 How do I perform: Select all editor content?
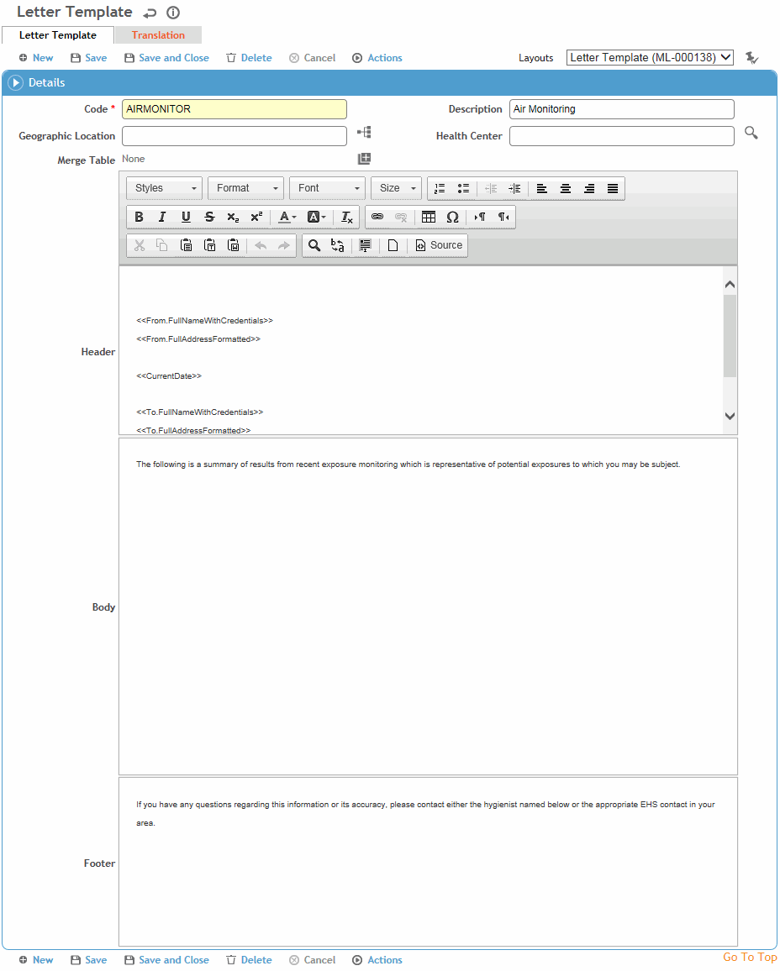(x=365, y=245)
